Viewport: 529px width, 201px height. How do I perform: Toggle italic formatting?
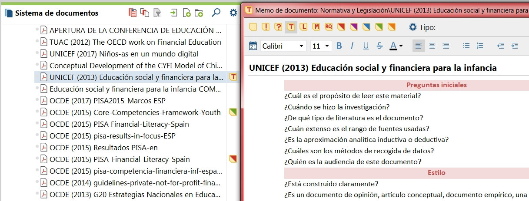click(353, 46)
